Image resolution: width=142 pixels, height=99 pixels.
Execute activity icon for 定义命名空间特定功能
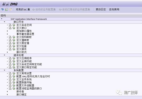(x=14, y=64)
